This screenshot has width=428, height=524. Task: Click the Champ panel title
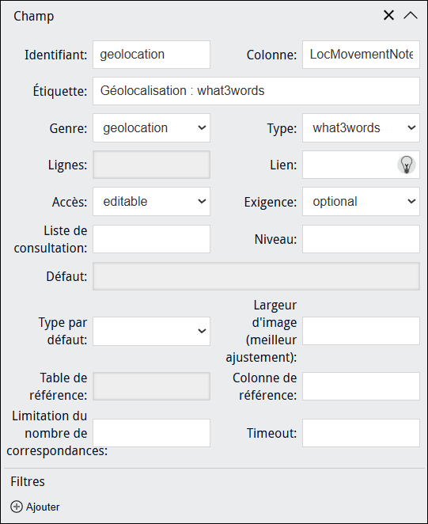(x=33, y=16)
